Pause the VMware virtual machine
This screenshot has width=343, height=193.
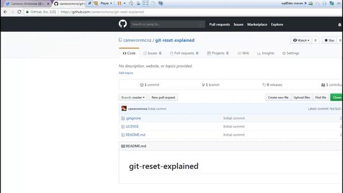[x=119, y=3]
